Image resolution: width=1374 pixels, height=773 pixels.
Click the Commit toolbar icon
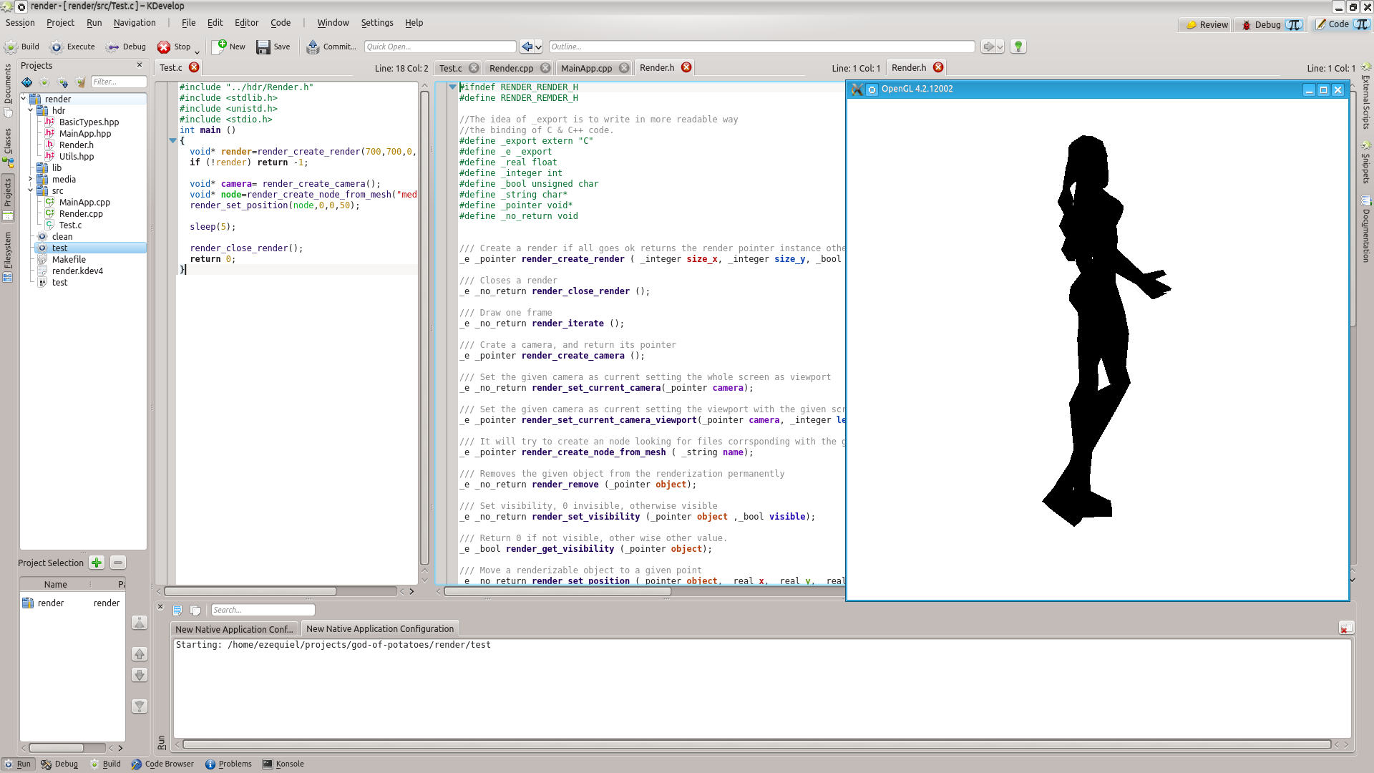313,47
